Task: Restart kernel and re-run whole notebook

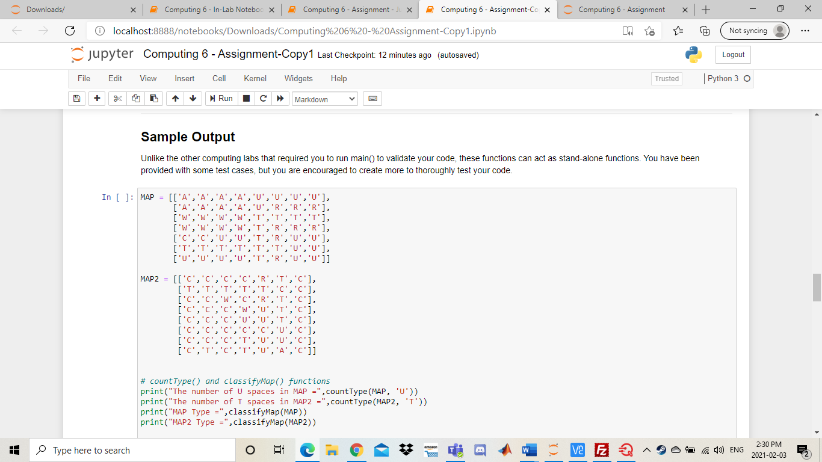Action: (x=279, y=99)
